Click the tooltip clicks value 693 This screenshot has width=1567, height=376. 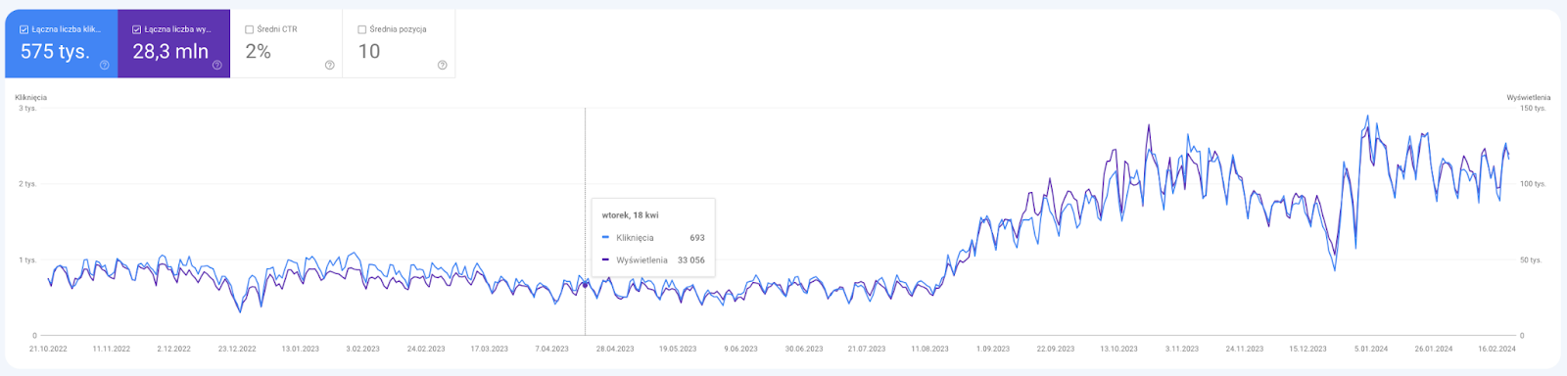[697, 238]
